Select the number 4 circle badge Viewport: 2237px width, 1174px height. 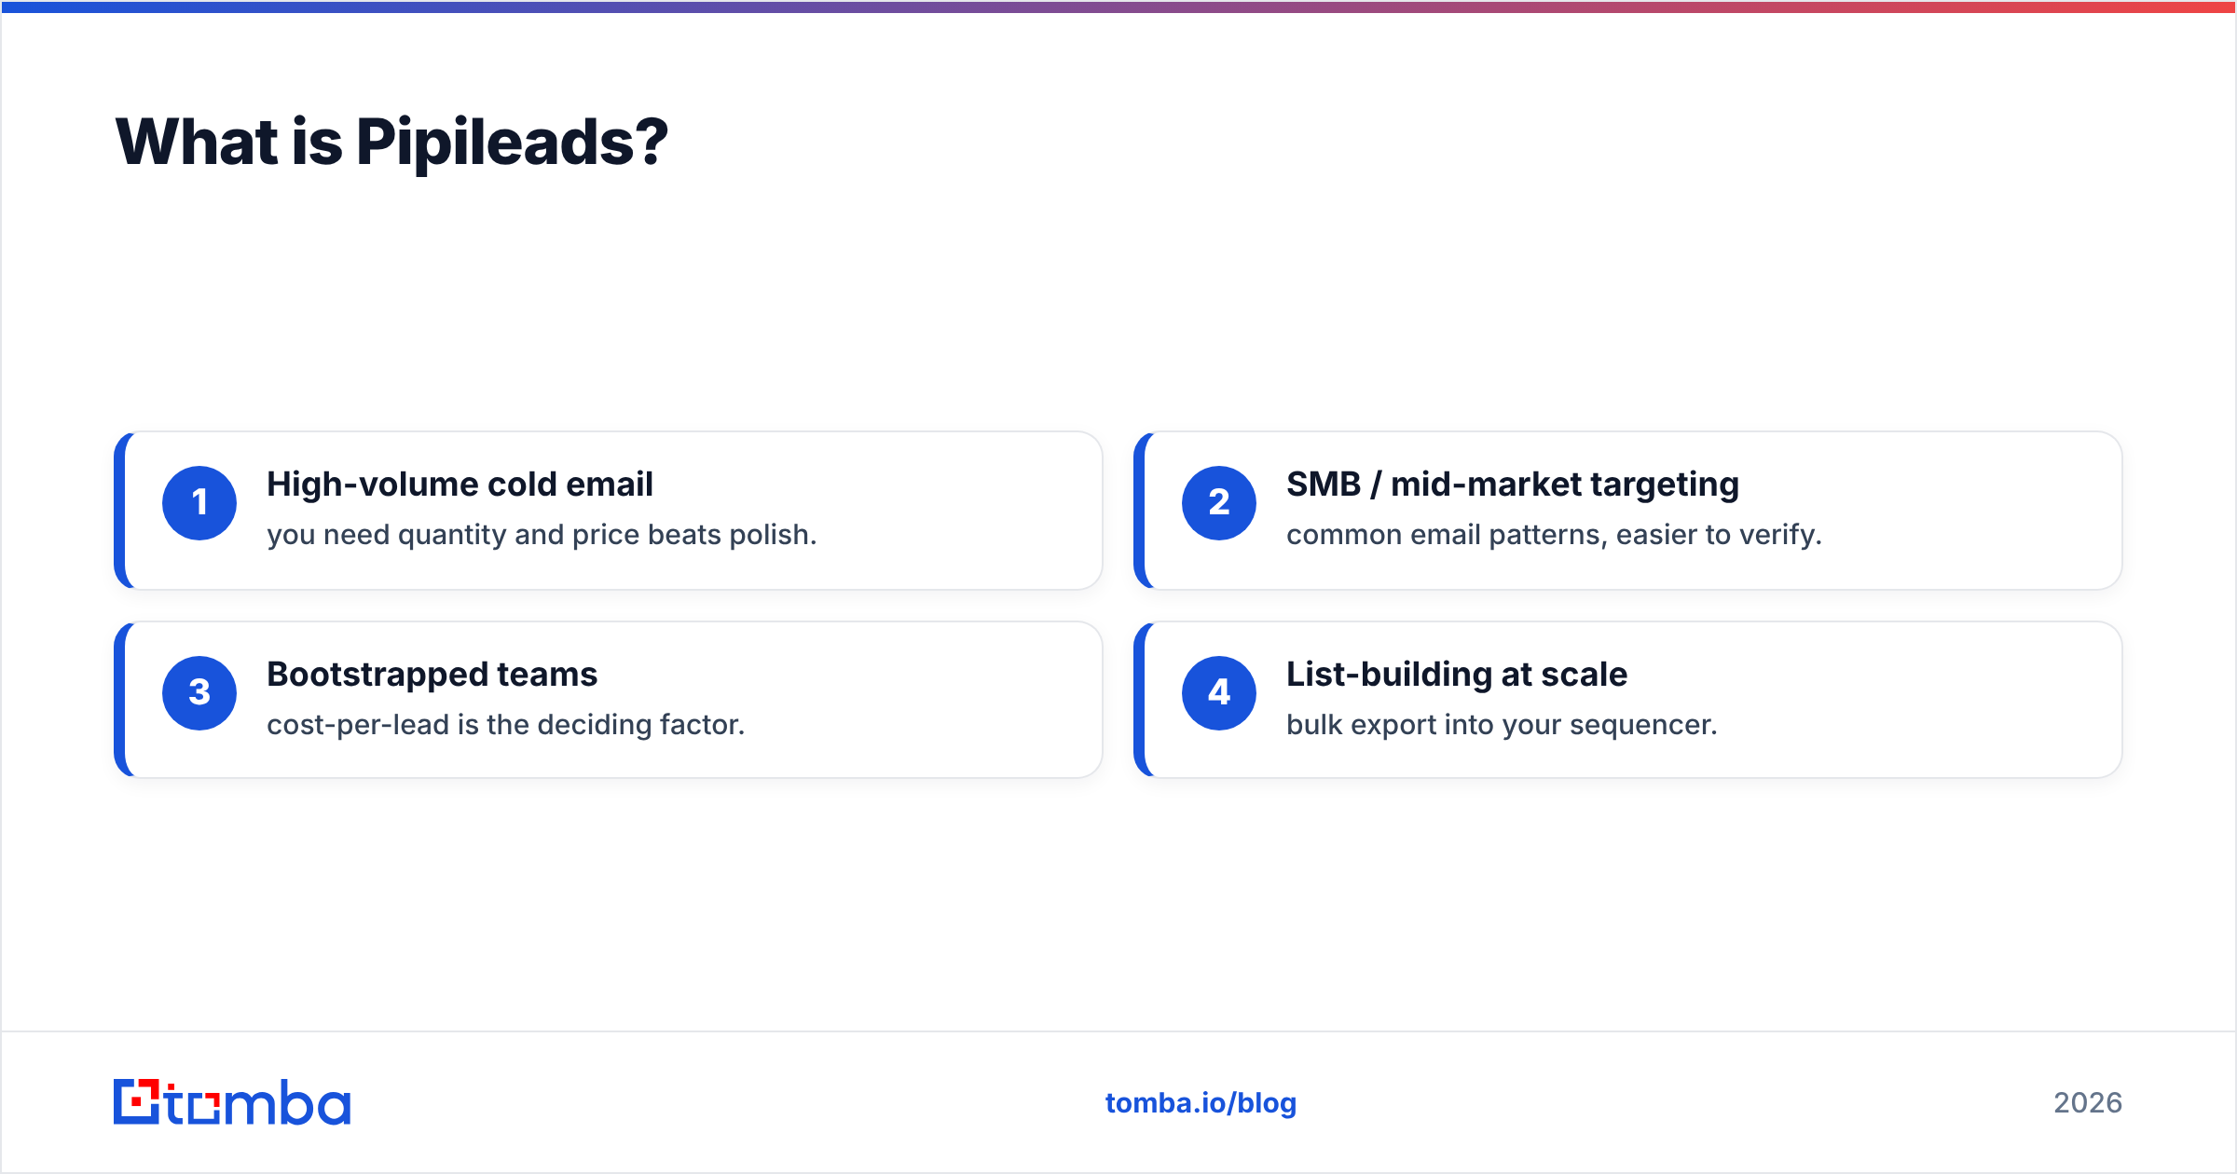click(1219, 693)
